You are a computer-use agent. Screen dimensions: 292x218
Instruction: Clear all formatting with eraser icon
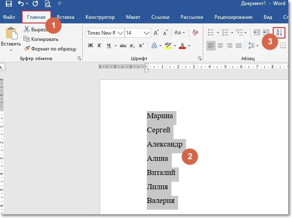pos(195,33)
